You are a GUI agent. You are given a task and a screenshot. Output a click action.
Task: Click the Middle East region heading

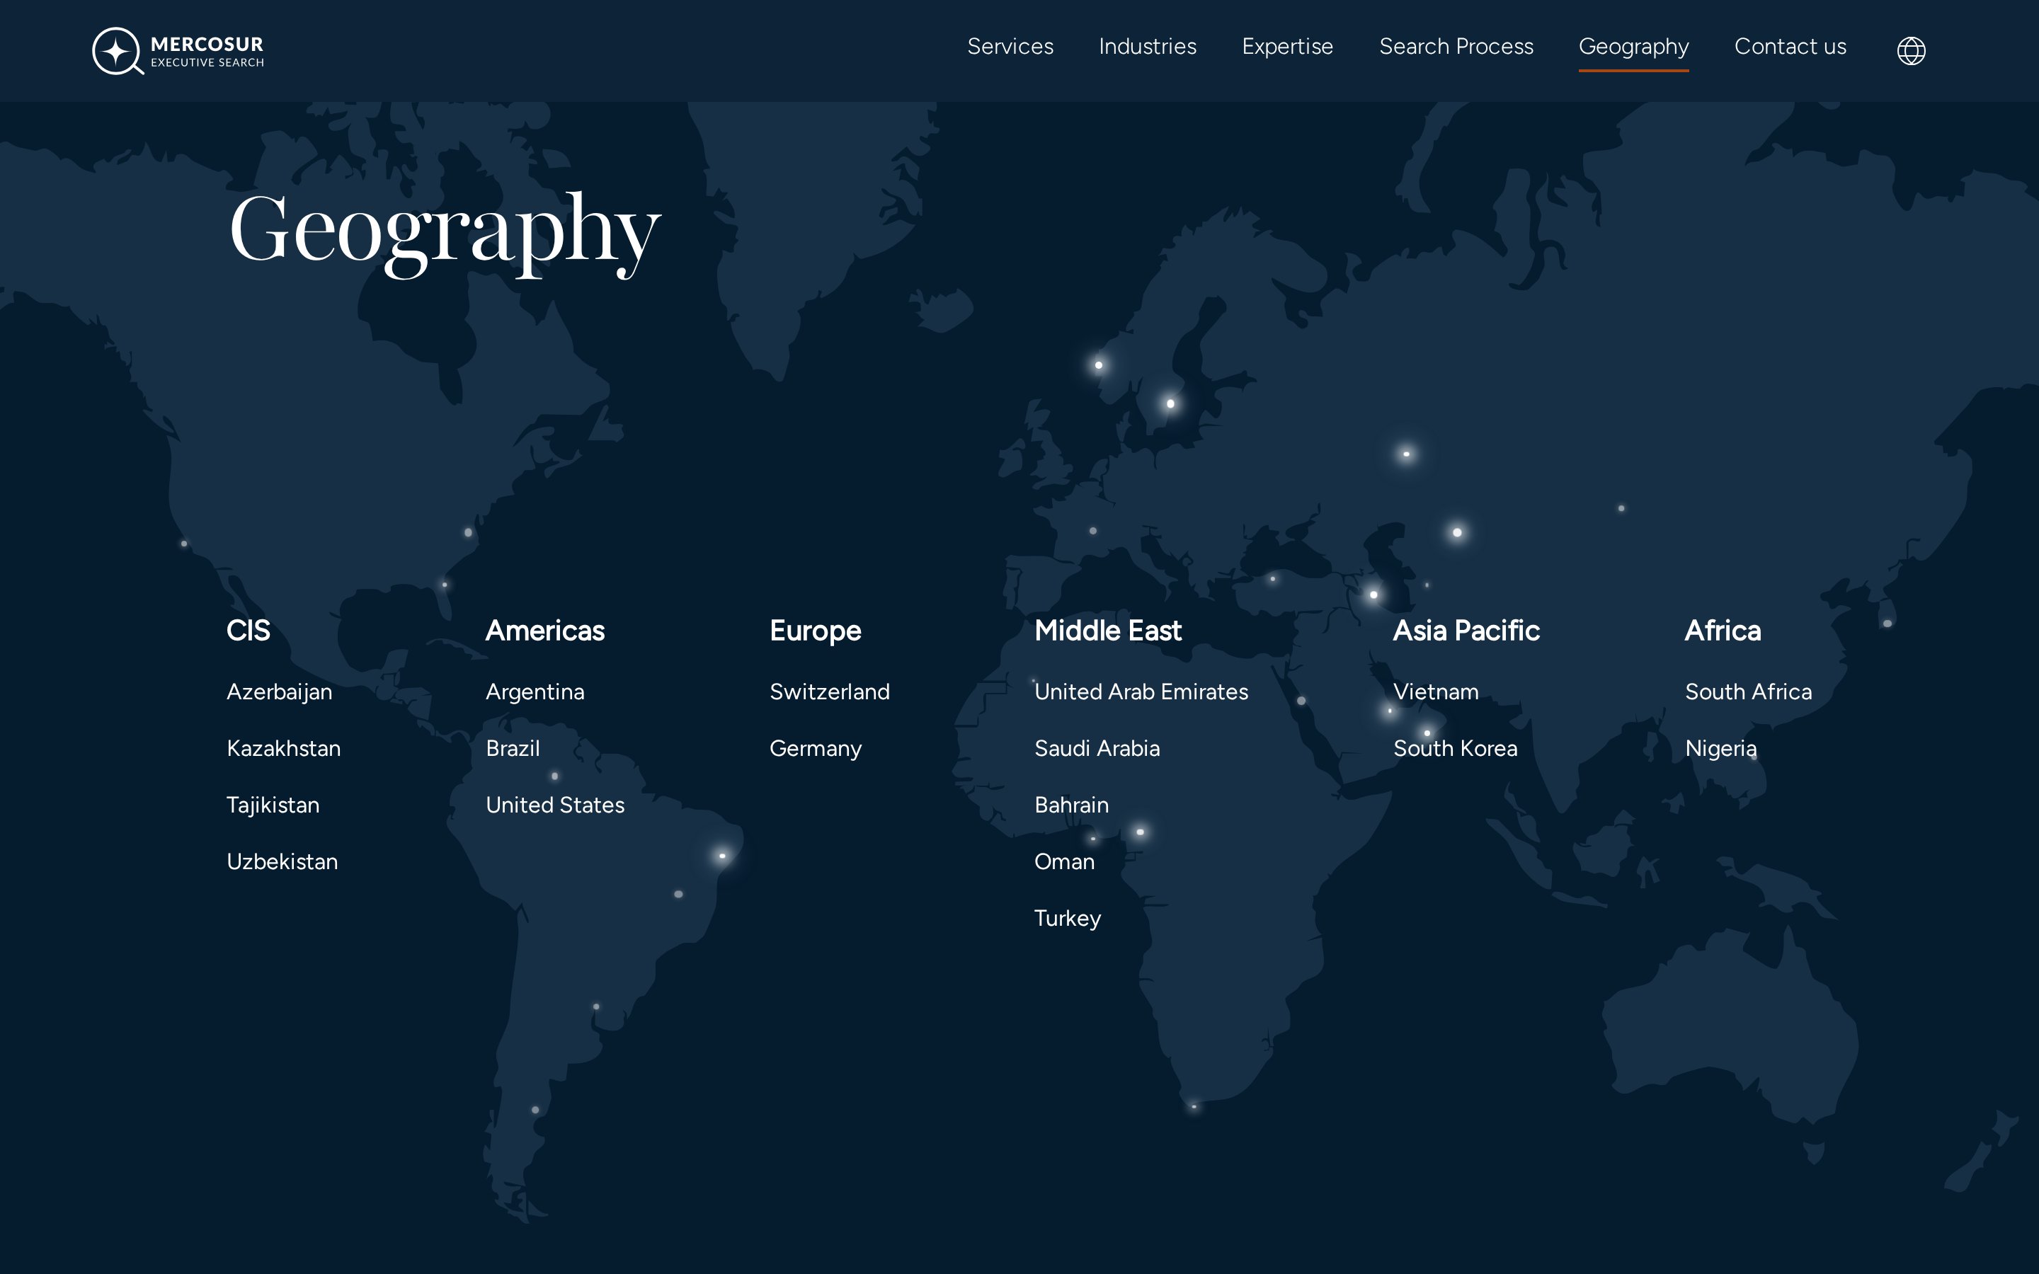(x=1108, y=630)
